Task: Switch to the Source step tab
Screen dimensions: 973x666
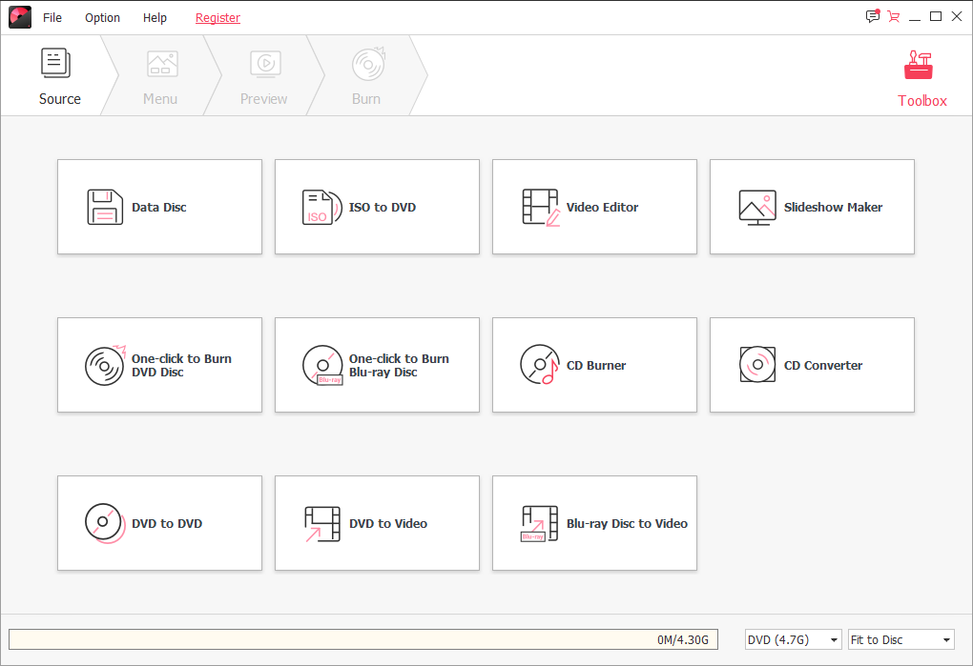Action: tap(59, 77)
